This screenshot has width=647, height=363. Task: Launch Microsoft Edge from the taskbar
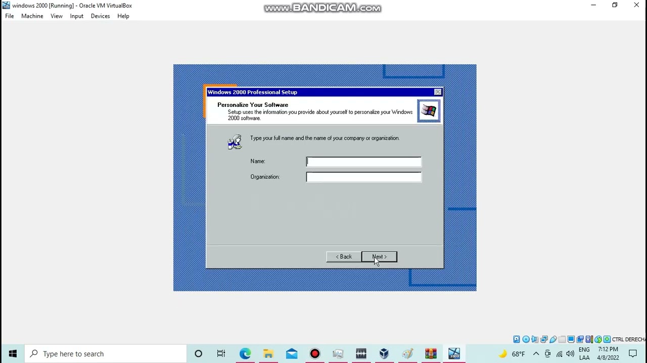click(x=245, y=354)
